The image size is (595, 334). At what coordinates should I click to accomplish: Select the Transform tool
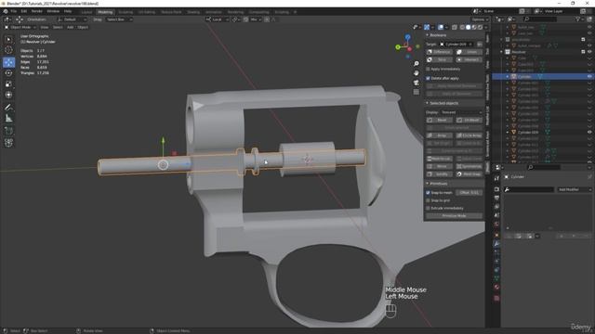point(8,95)
